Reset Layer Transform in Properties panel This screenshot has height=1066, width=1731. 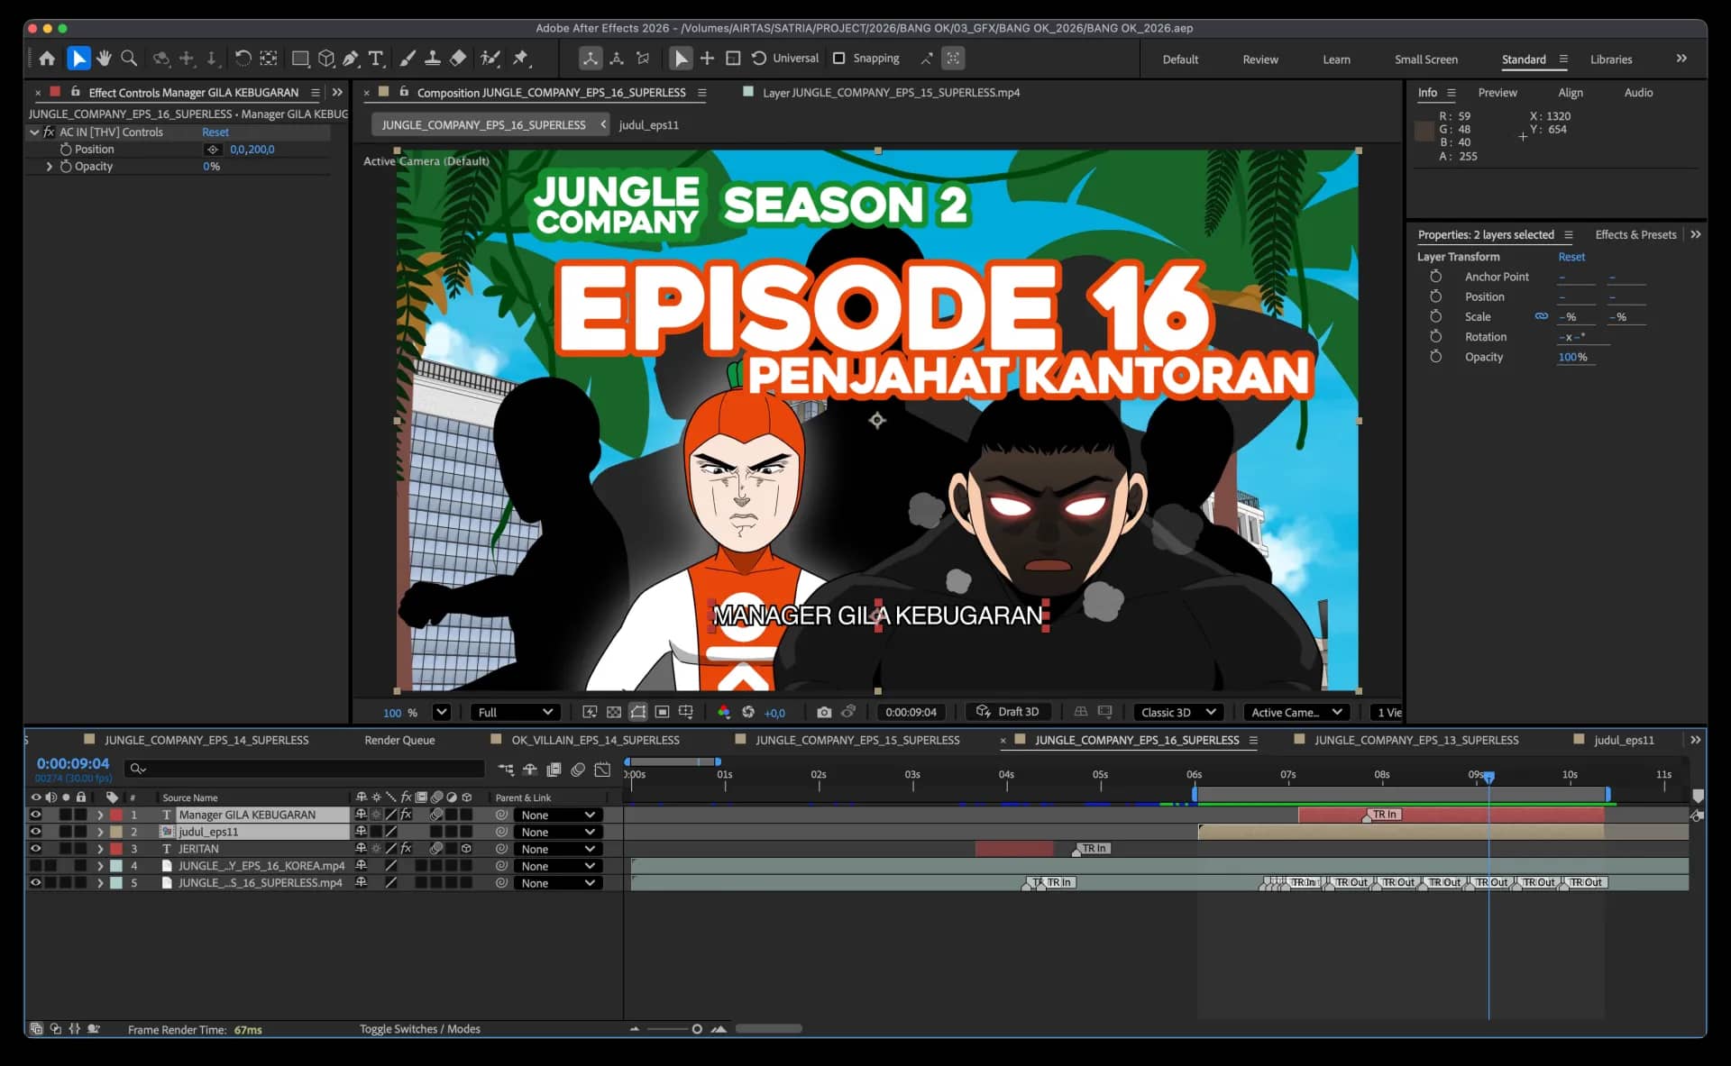[1571, 257]
